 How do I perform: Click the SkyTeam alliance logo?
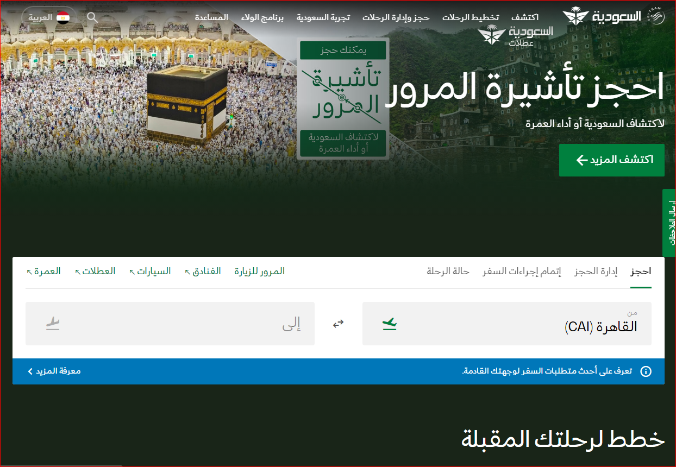tap(656, 16)
